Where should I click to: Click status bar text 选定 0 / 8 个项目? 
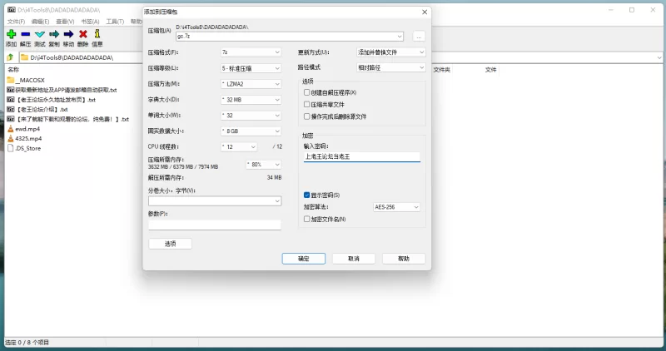[x=27, y=342]
